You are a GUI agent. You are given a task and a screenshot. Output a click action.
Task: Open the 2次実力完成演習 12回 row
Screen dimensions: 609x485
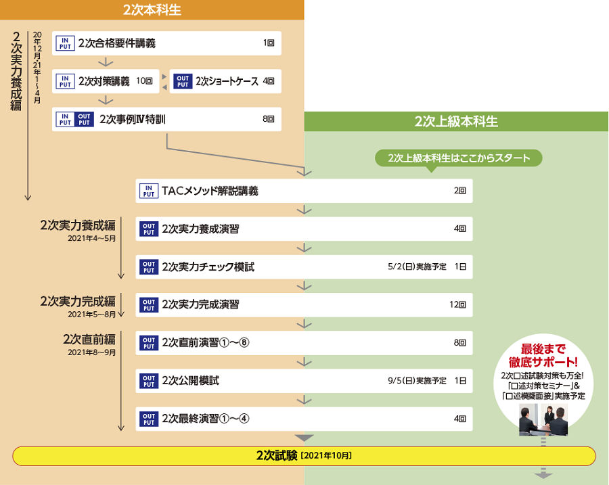304,304
